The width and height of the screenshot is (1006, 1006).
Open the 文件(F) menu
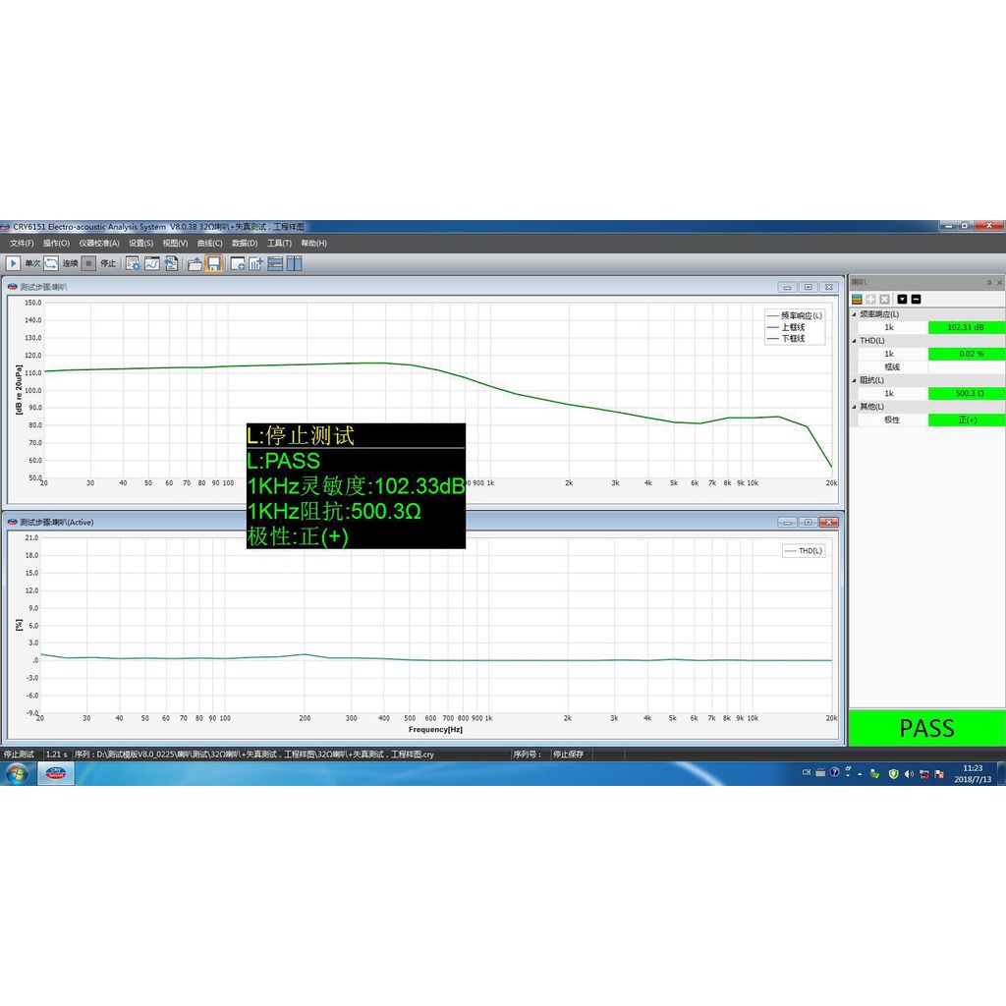point(22,244)
